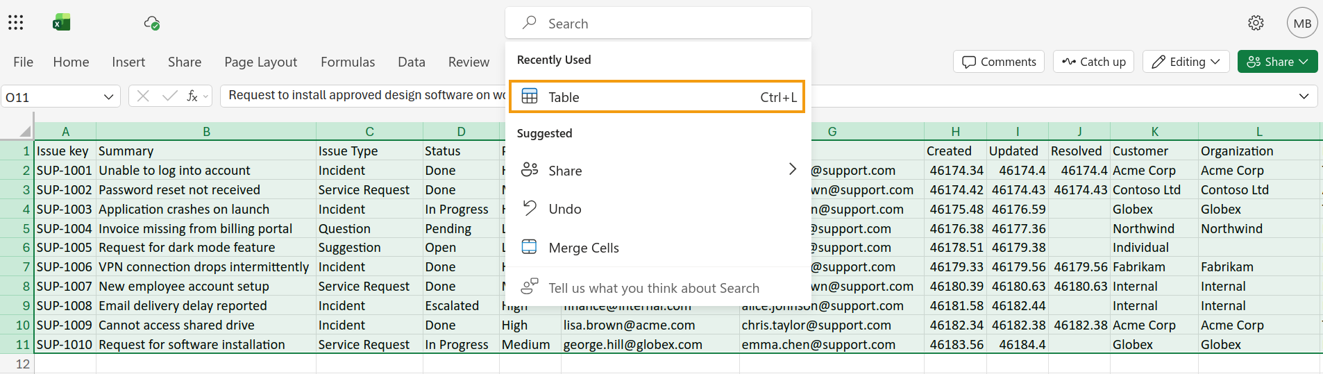Open the Share ribbon tab
Viewport: 1323px width, 374px height.
pos(185,62)
